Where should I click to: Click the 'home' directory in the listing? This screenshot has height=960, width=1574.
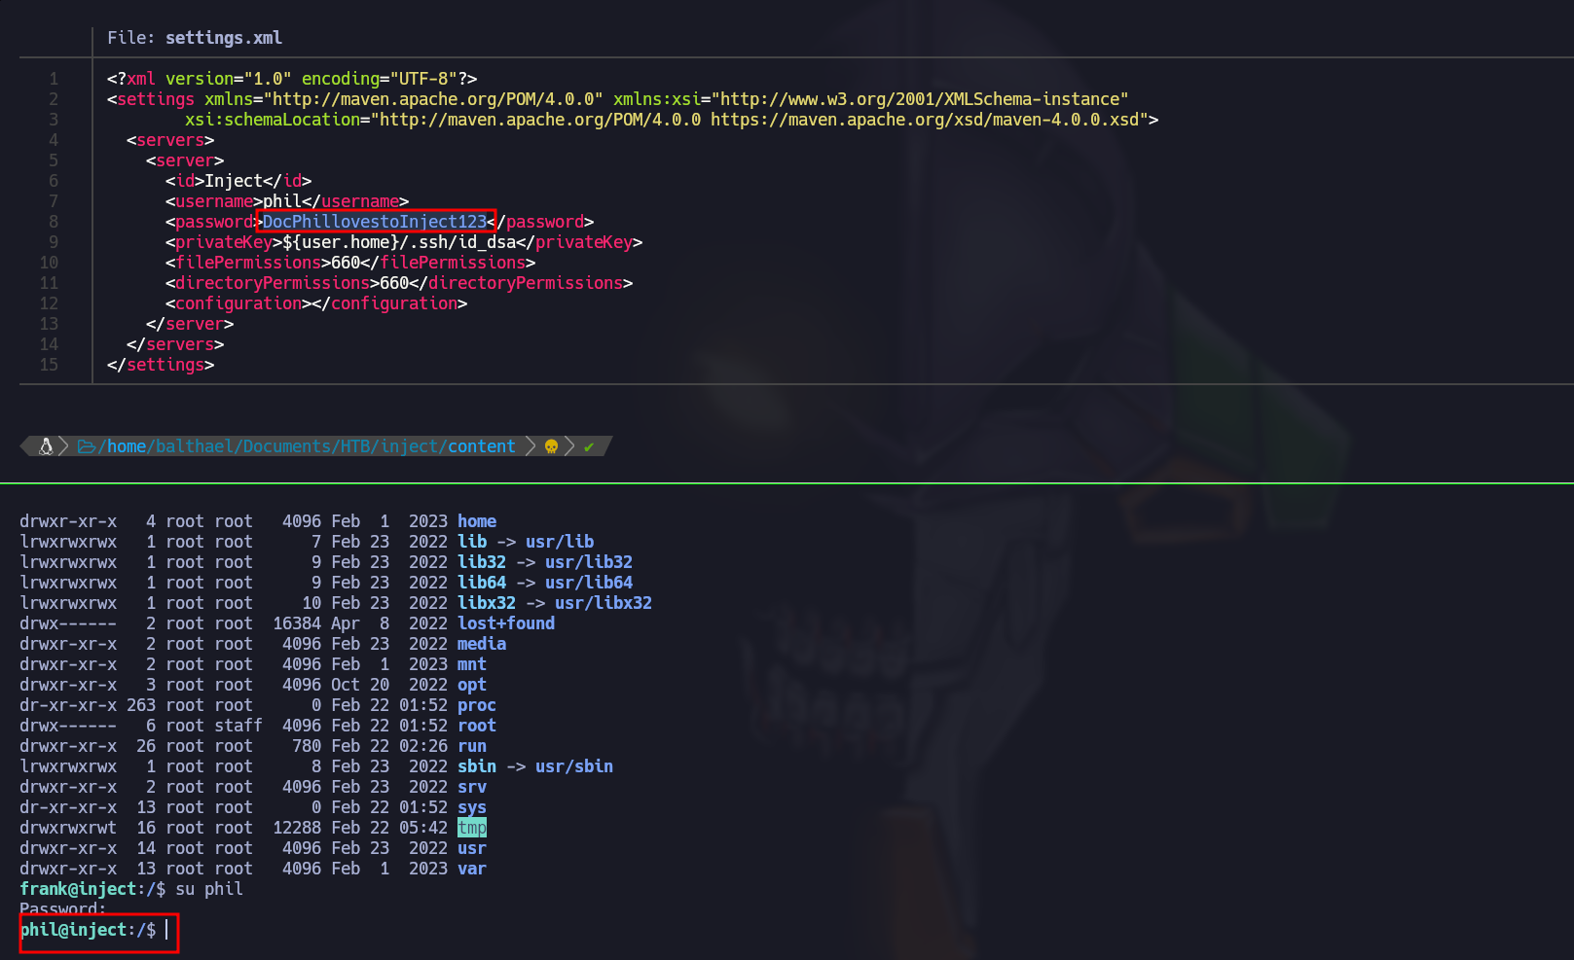click(477, 521)
